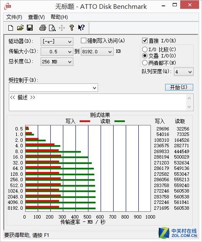Open a file via the folder icon
The image size is (202, 242).
point(20,28)
